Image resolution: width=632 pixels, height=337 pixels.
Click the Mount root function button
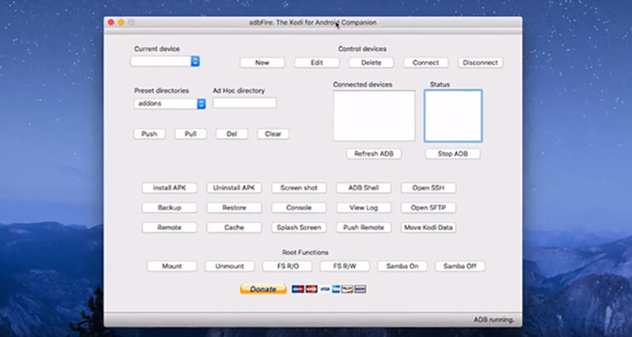tap(172, 266)
